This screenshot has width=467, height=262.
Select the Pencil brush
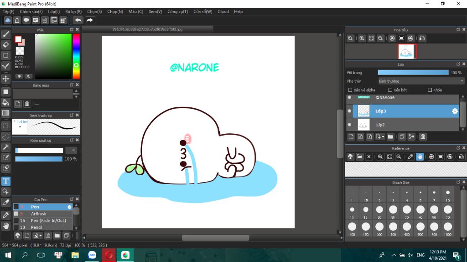(42, 227)
